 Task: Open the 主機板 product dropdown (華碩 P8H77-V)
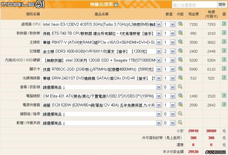point(102,42)
